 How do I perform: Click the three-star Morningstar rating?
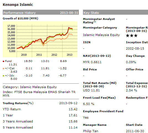132,35
